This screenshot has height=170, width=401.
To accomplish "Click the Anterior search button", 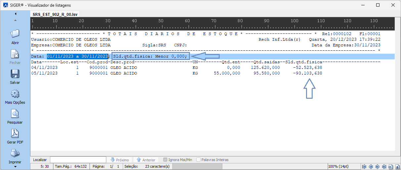I will [146, 160].
